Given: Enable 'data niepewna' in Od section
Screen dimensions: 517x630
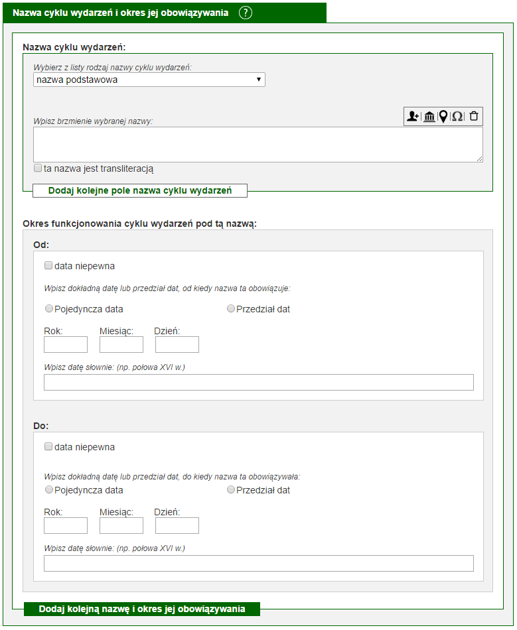Looking at the screenshot, I should coord(48,265).
